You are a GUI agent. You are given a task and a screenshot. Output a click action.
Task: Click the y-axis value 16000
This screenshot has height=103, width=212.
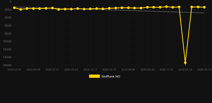click(x=7, y=65)
